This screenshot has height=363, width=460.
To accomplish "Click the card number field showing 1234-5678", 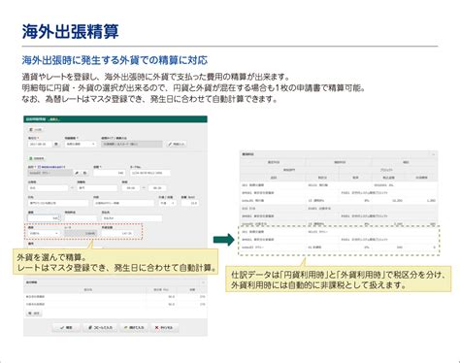I will coord(150,173).
